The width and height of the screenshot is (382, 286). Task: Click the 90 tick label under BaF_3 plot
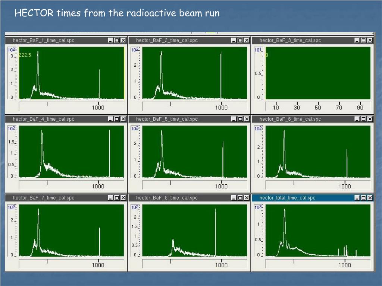(360, 108)
